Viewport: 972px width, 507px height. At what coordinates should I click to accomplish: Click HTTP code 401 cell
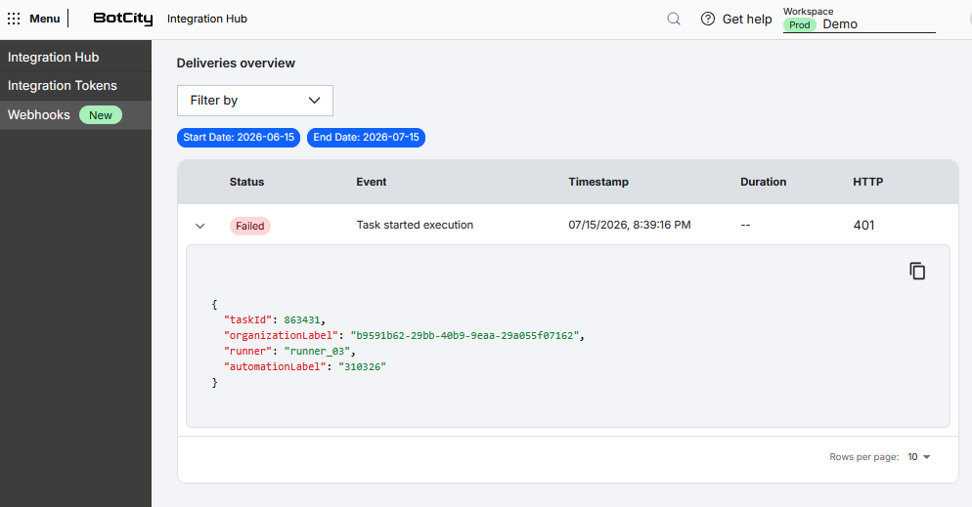tap(863, 226)
